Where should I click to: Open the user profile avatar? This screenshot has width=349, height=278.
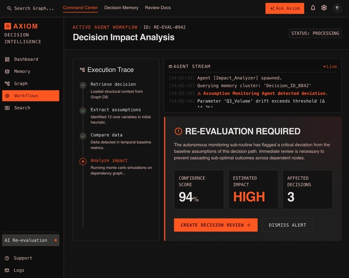(337, 8)
